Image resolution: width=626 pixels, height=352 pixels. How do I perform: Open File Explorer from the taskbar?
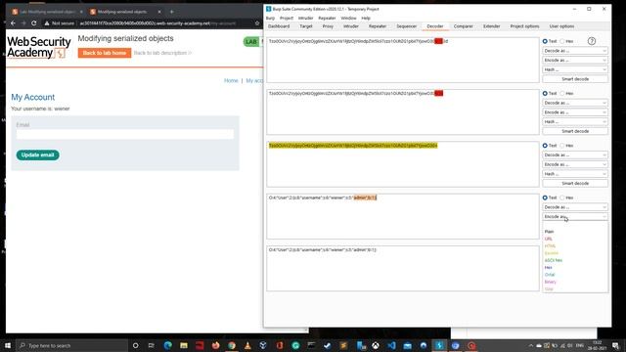coord(184,345)
